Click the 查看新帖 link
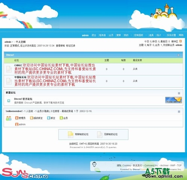Screen dimensions: 187x180 (60, 46)
